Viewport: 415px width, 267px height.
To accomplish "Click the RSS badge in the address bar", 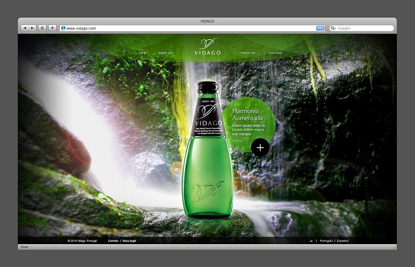I will coord(320,28).
